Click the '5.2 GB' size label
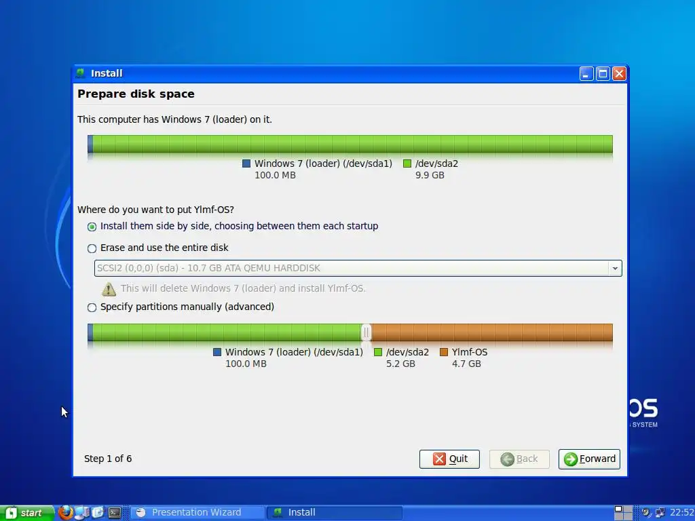The width and height of the screenshot is (695, 521). tap(400, 364)
